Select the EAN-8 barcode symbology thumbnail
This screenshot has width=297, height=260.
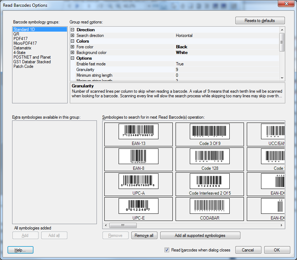(x=139, y=159)
